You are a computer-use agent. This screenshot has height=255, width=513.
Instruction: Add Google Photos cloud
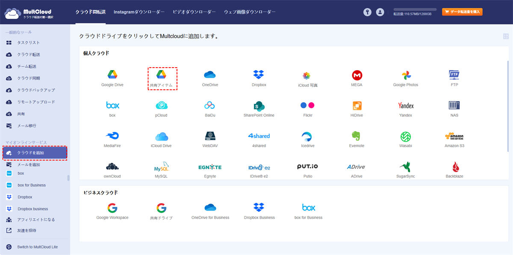click(406, 75)
